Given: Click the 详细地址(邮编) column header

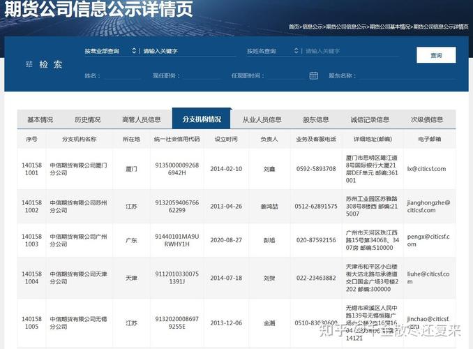Looking at the screenshot, I should pos(373,139).
